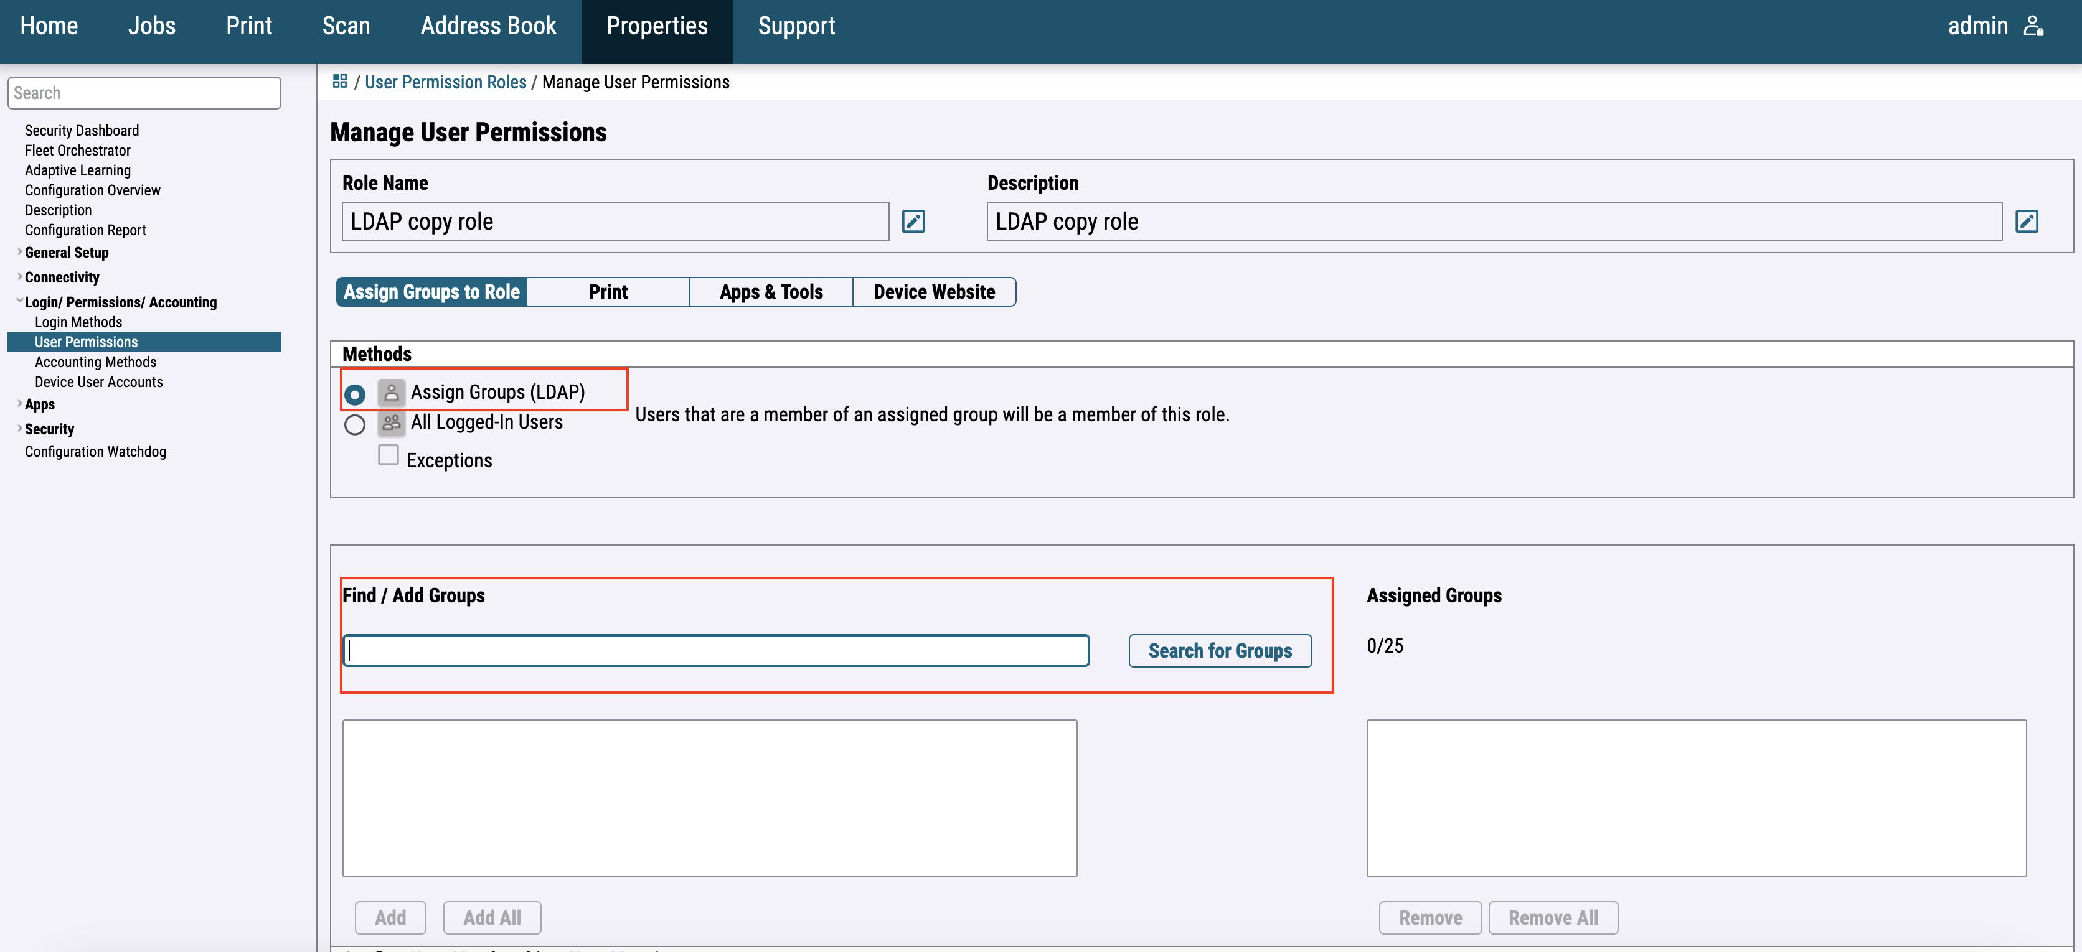The width and height of the screenshot is (2082, 952).
Task: Open Login Methods in sidebar
Action: (78, 322)
